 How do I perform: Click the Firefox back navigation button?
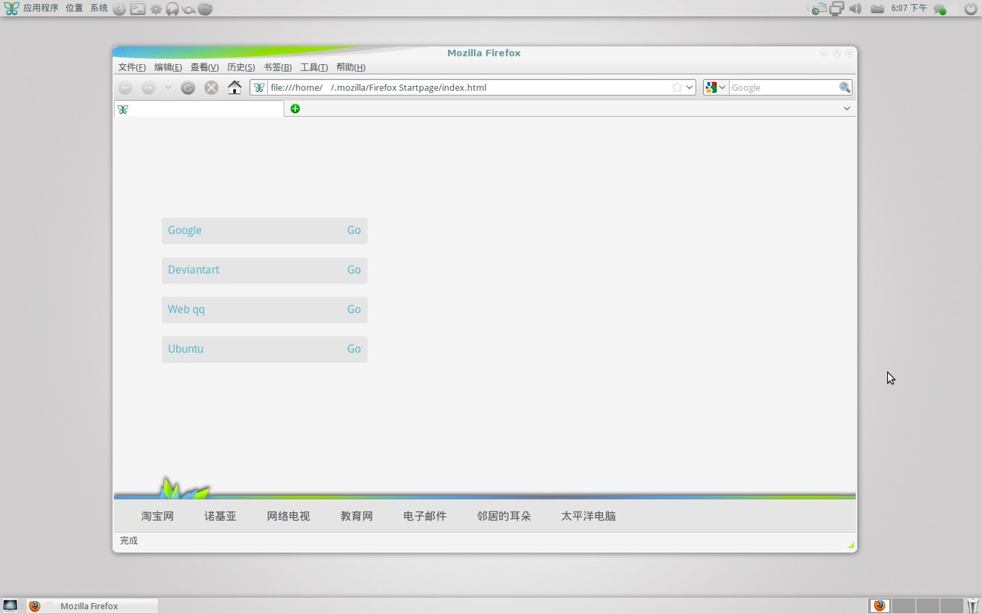(x=125, y=87)
